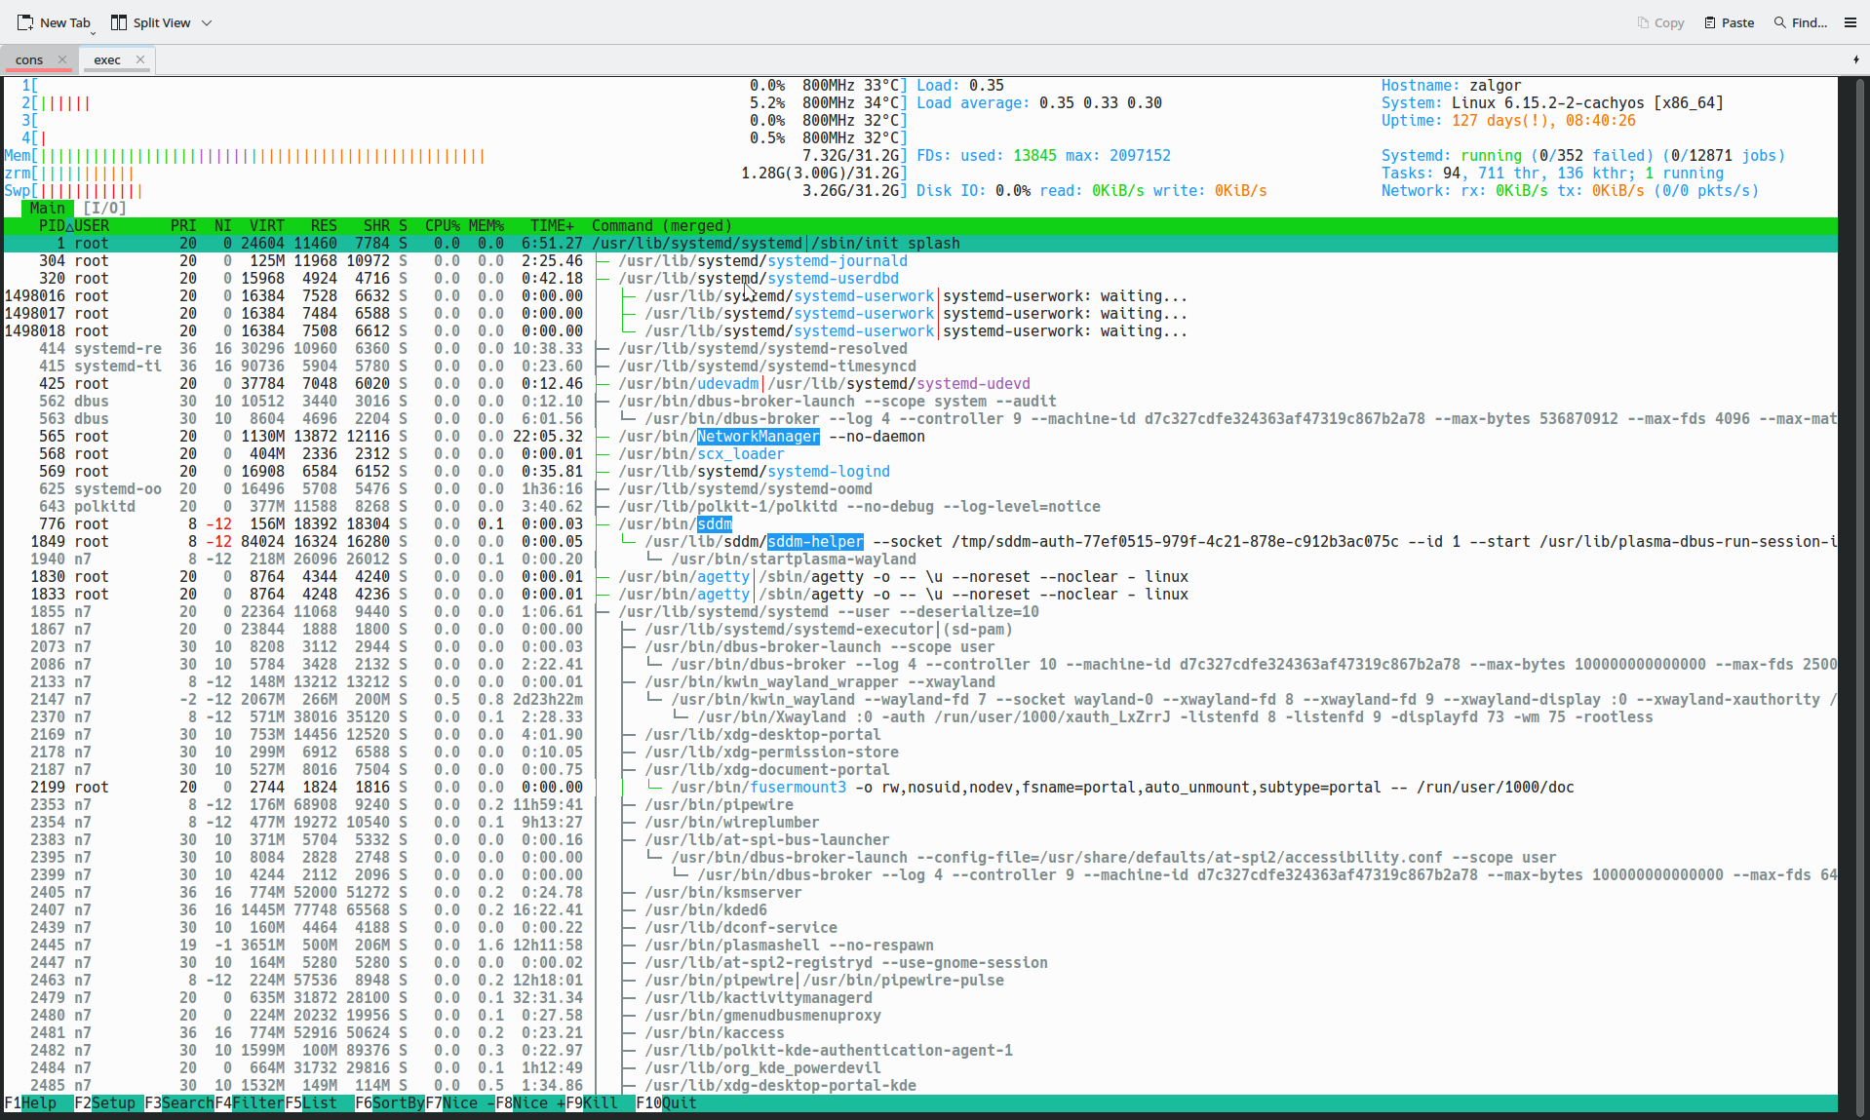1870x1120 pixels.
Task: Select the fusermount3 process row
Action: point(920,788)
